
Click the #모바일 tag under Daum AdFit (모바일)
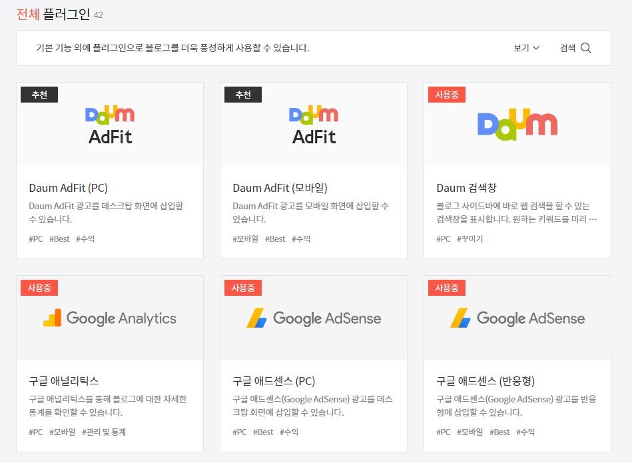(x=246, y=238)
